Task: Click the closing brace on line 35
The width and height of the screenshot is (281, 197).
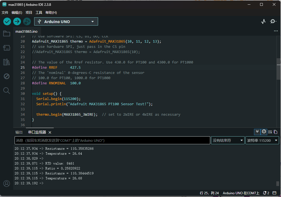Action: [33, 120]
